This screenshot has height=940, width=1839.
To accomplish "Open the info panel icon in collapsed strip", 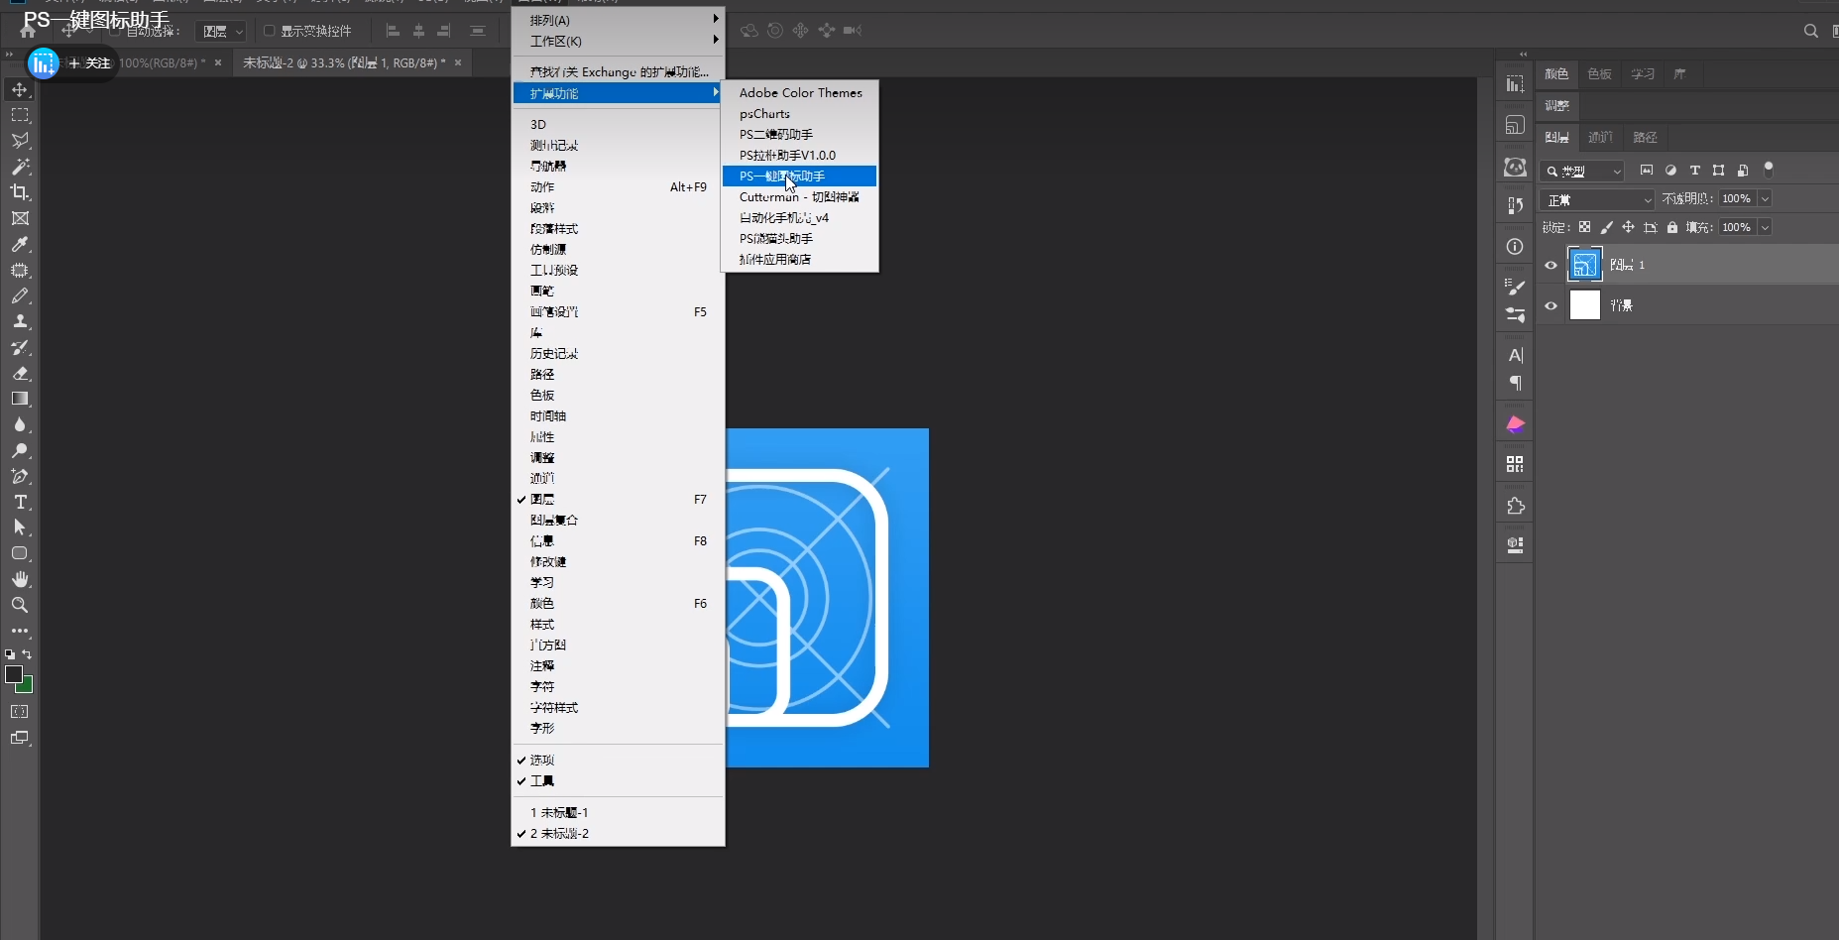I will [x=1515, y=247].
